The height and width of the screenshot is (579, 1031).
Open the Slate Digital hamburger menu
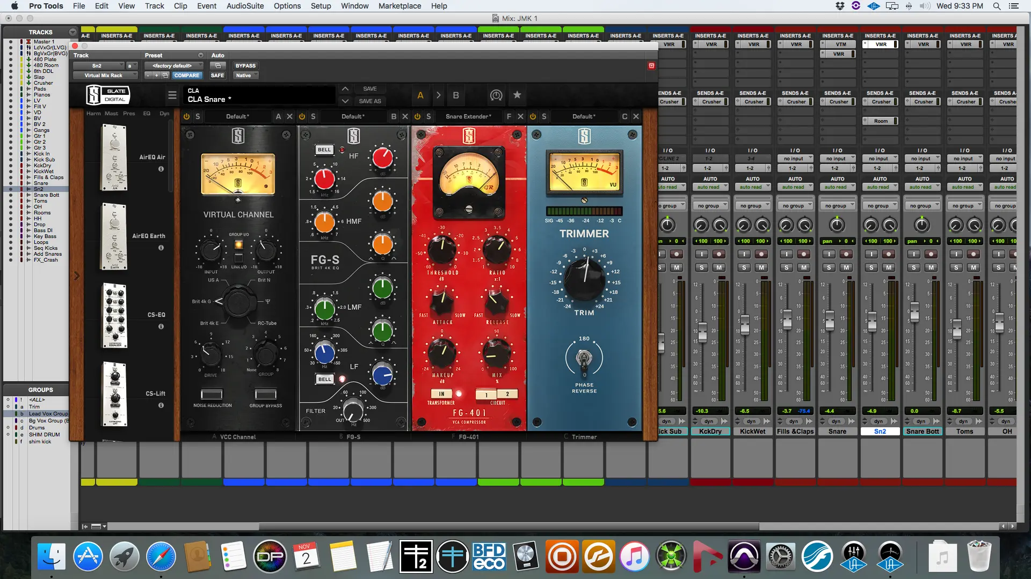pyautogui.click(x=172, y=95)
